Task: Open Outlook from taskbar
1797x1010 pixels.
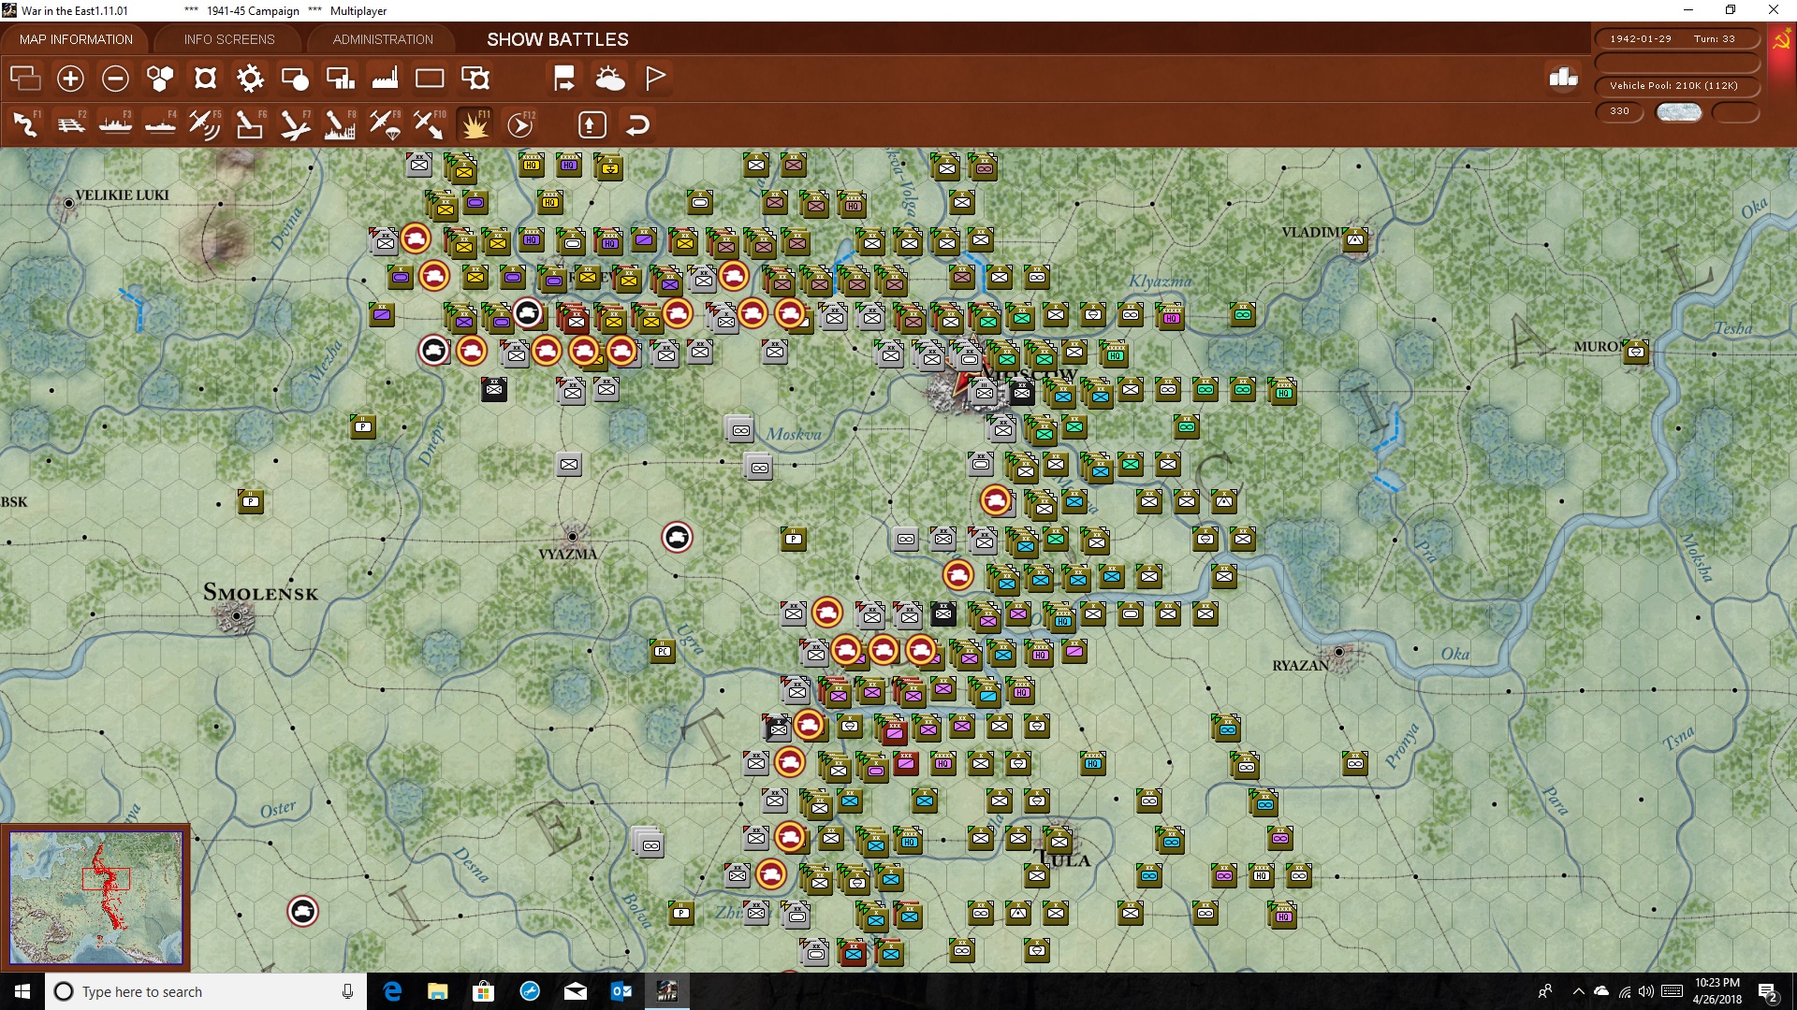Action: 621,991
